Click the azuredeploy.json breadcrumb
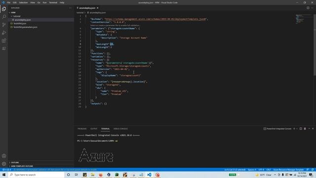This screenshot has height=178, width=316. click(98, 12)
